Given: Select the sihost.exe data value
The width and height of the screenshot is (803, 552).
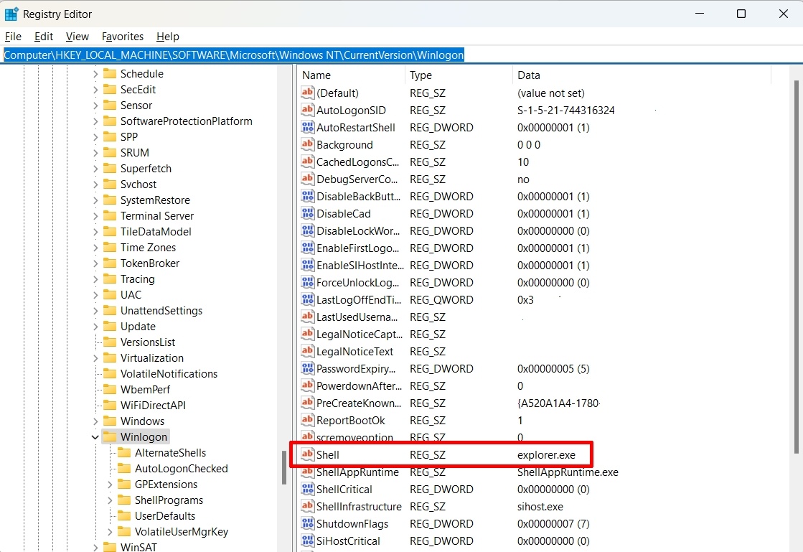Looking at the screenshot, I should click(540, 507).
